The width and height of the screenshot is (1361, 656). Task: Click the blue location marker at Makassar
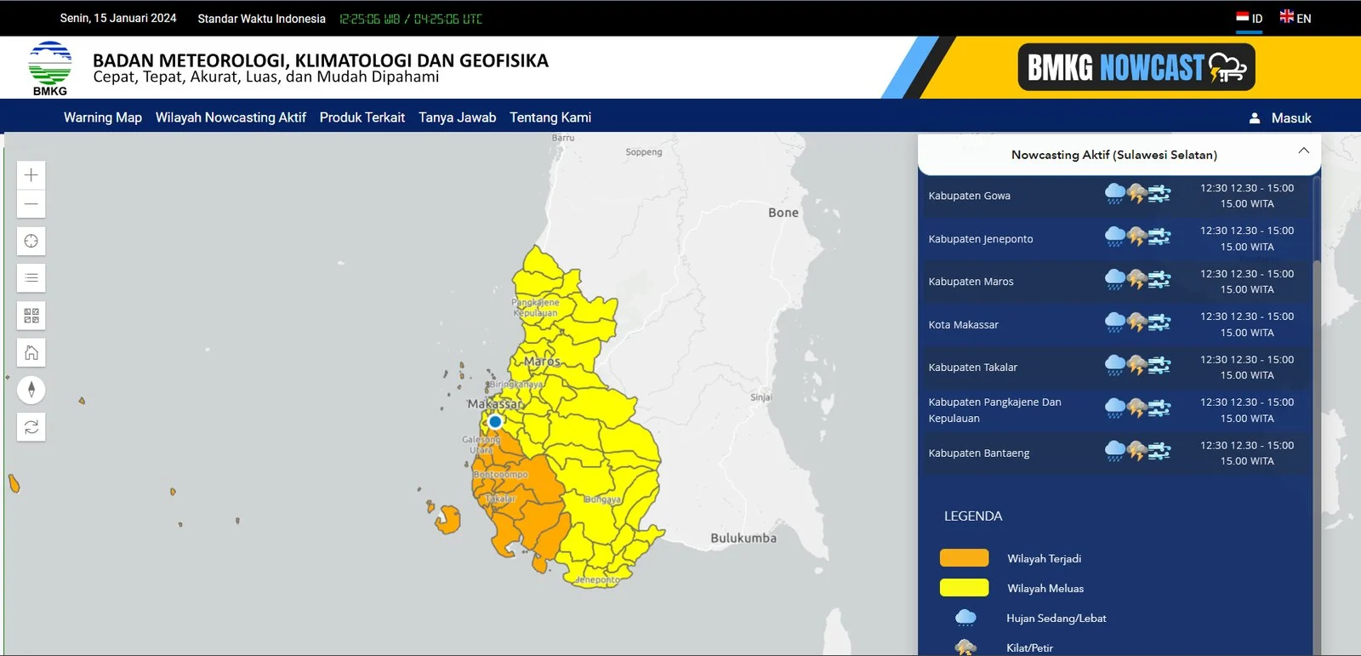(495, 421)
